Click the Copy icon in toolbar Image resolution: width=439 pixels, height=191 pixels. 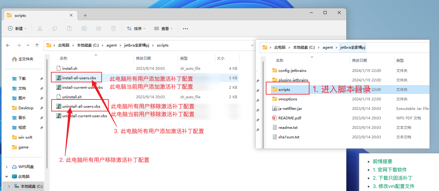[x=55, y=28]
